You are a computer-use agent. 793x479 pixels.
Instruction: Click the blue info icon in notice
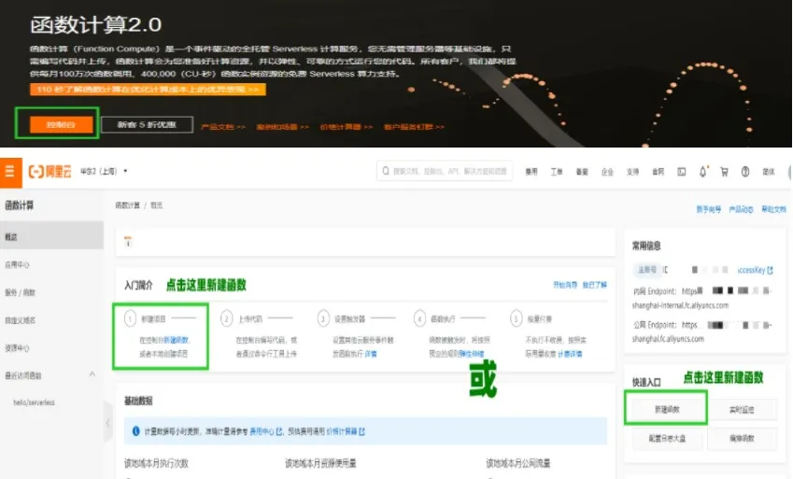click(x=135, y=431)
